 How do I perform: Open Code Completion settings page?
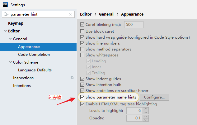pyautogui.click(x=34, y=55)
